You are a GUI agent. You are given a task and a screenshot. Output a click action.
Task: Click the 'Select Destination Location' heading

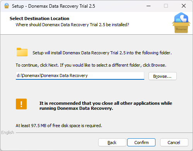[39, 18]
